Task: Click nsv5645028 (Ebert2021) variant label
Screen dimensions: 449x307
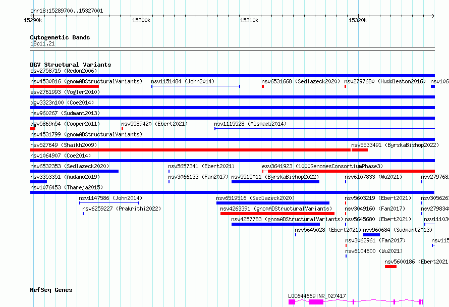Action: [328, 230]
